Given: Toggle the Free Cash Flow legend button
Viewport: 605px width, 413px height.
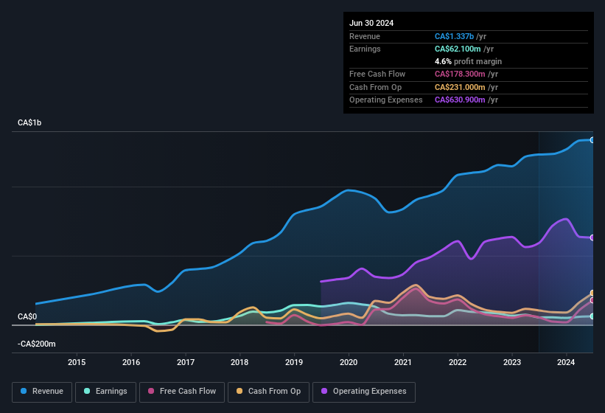Looking at the screenshot, I should click(x=182, y=392).
